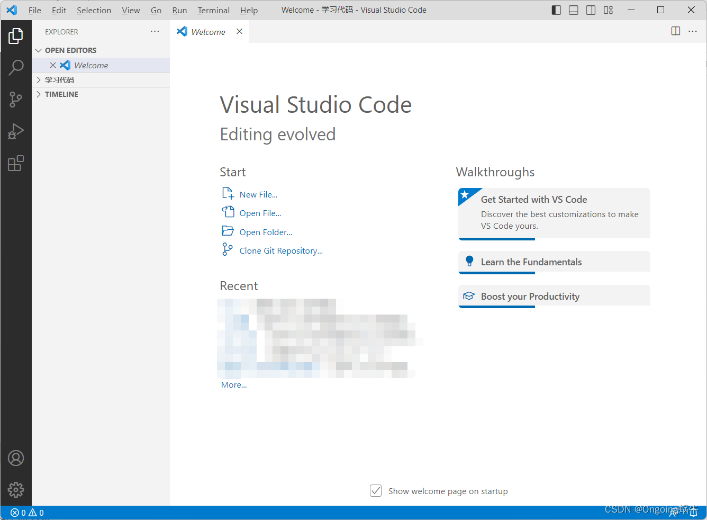
Task: Click the Open File icon under Start
Action: [x=228, y=212]
